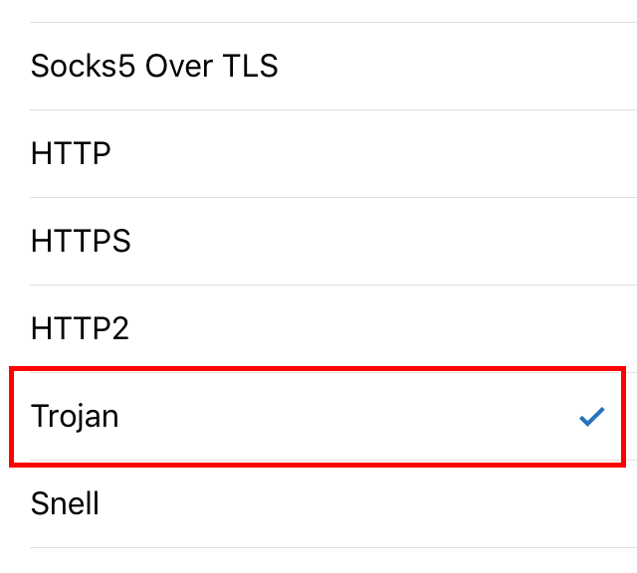Pick HTTP as the proxy type
This screenshot has height=573, width=637.
(x=318, y=154)
